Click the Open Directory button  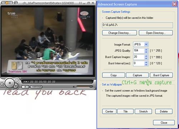(x=156, y=33)
